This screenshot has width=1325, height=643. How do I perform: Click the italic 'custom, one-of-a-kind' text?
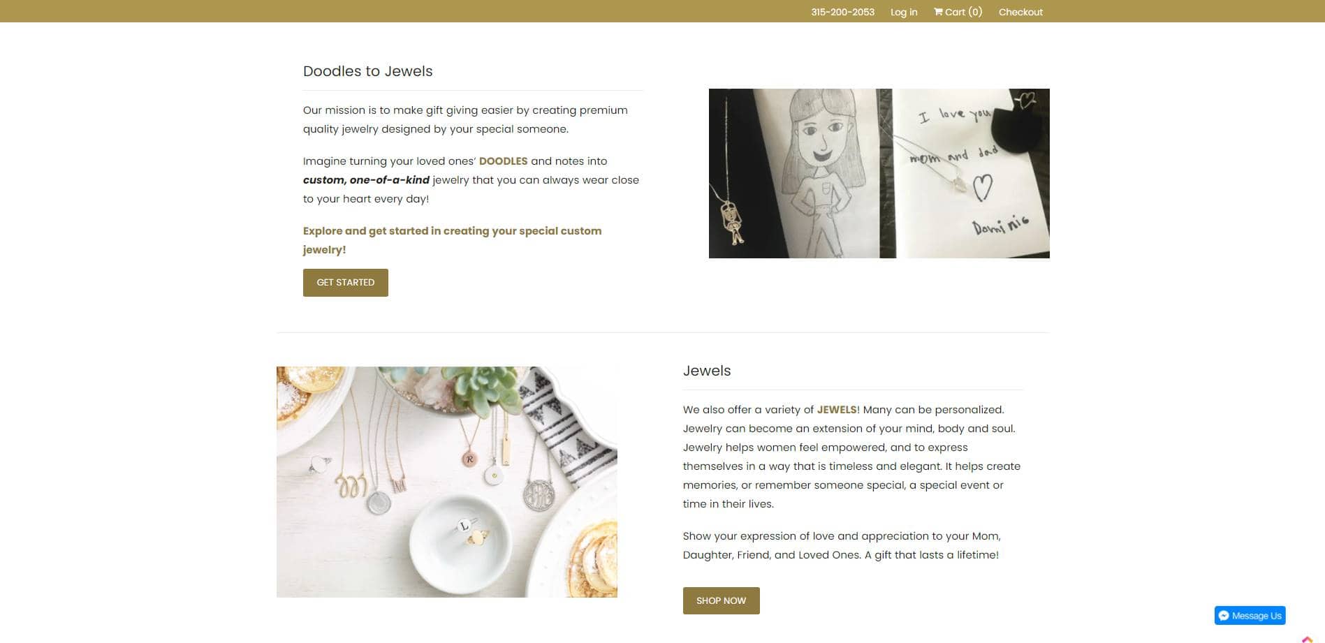(366, 180)
